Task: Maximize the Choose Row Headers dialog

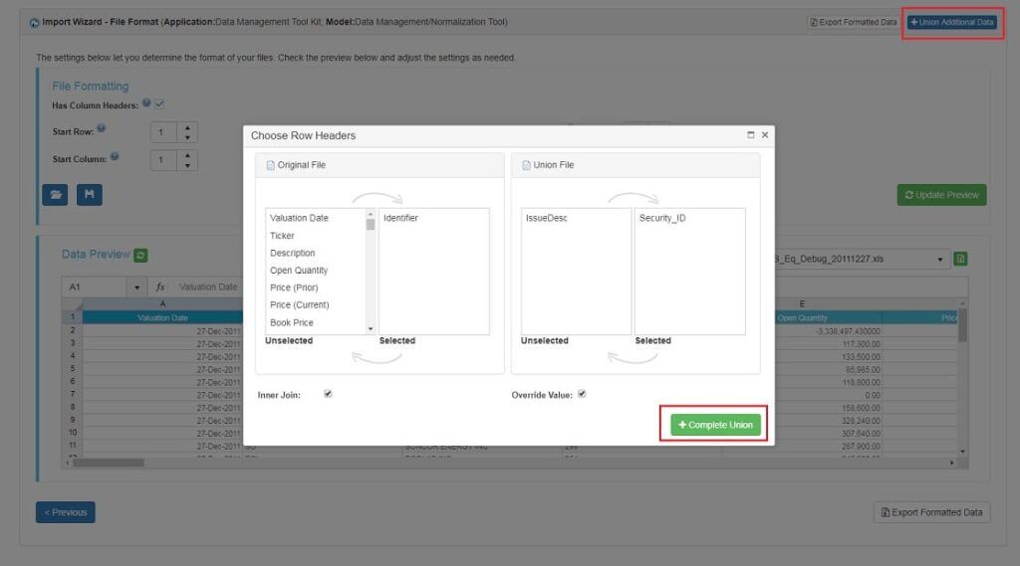Action: [750, 135]
